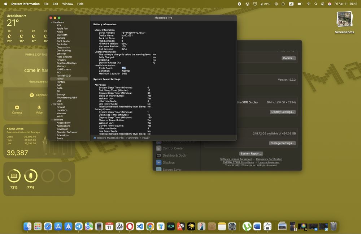Image resolution: width=361 pixels, height=234 pixels.
Task: Click battery status icon in menu bar
Action: tap(300, 4)
